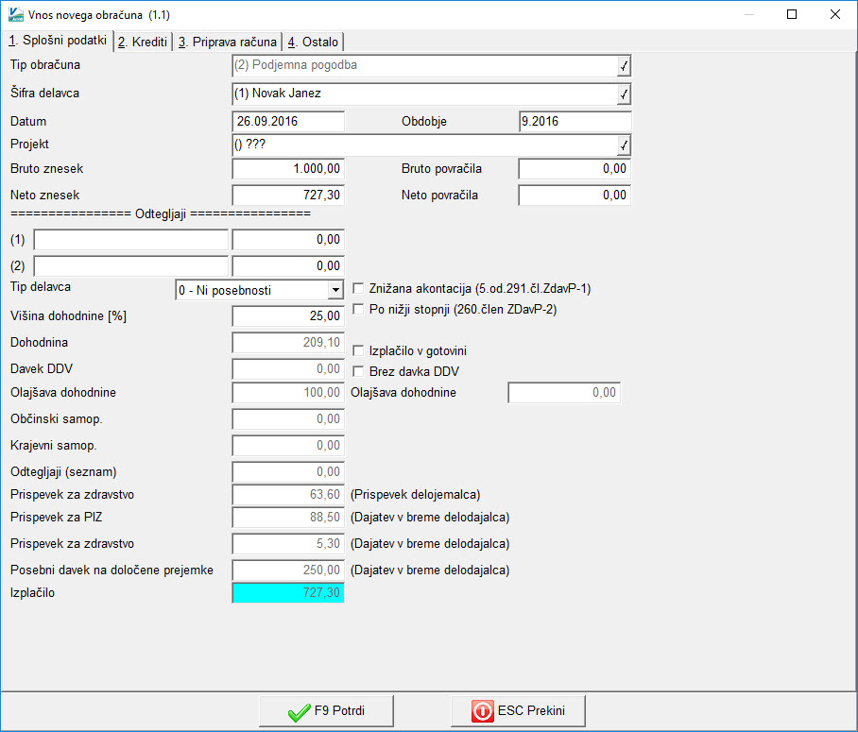858x732 pixels.
Task: Enable Znižana akontacija checkbox
Action: [x=358, y=288]
